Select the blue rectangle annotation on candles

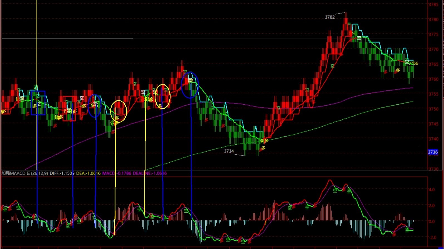point(38,102)
